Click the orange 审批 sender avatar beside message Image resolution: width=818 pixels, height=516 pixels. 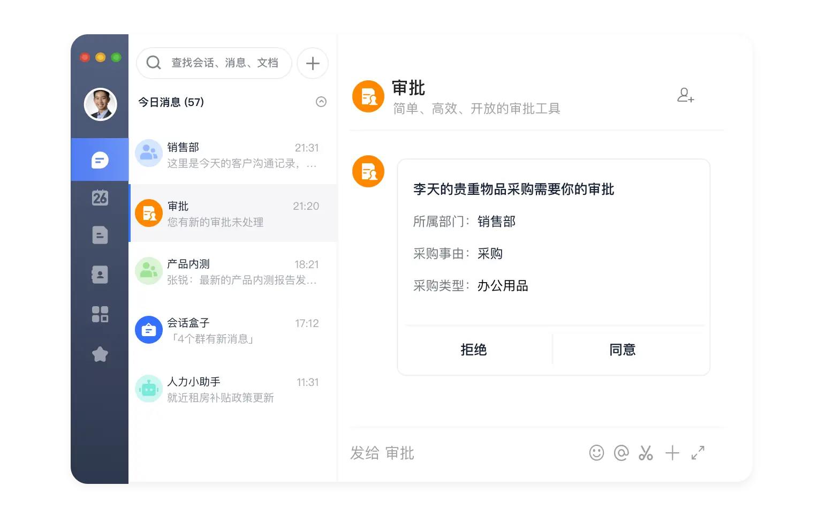(368, 171)
